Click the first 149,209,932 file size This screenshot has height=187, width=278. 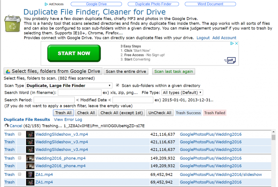pyautogui.click(x=163, y=158)
